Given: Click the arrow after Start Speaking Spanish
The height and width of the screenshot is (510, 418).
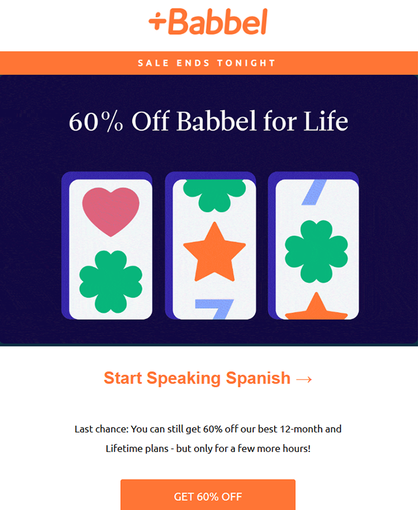Looking at the screenshot, I should point(304,378).
